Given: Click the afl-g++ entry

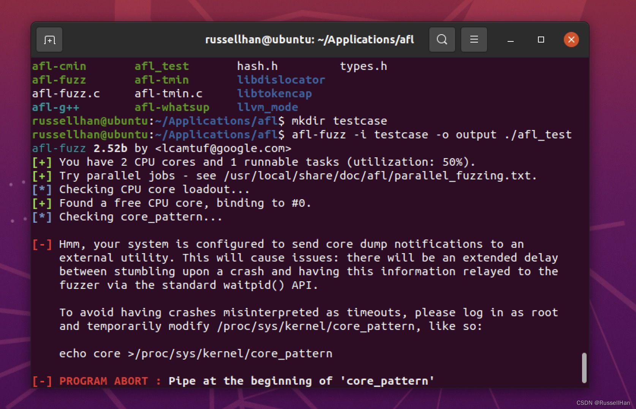Looking at the screenshot, I should point(56,107).
